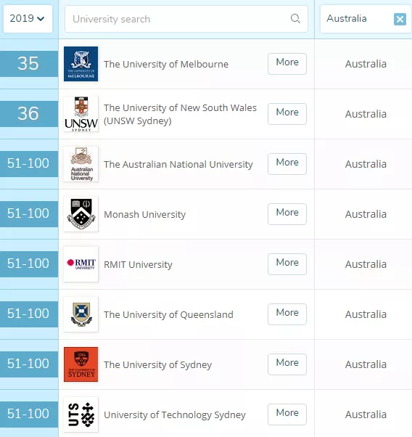412x437 pixels.
Task: Open The University of Sydney link
Action: click(x=157, y=365)
